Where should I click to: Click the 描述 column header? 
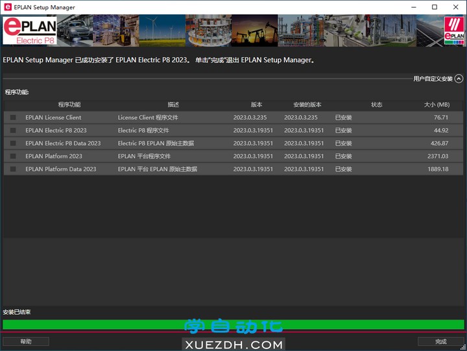coord(173,105)
